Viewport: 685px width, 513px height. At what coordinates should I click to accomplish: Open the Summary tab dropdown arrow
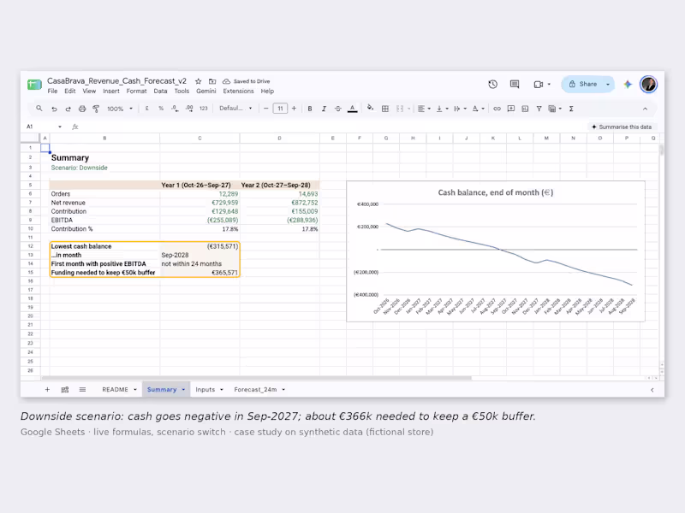[x=183, y=390]
